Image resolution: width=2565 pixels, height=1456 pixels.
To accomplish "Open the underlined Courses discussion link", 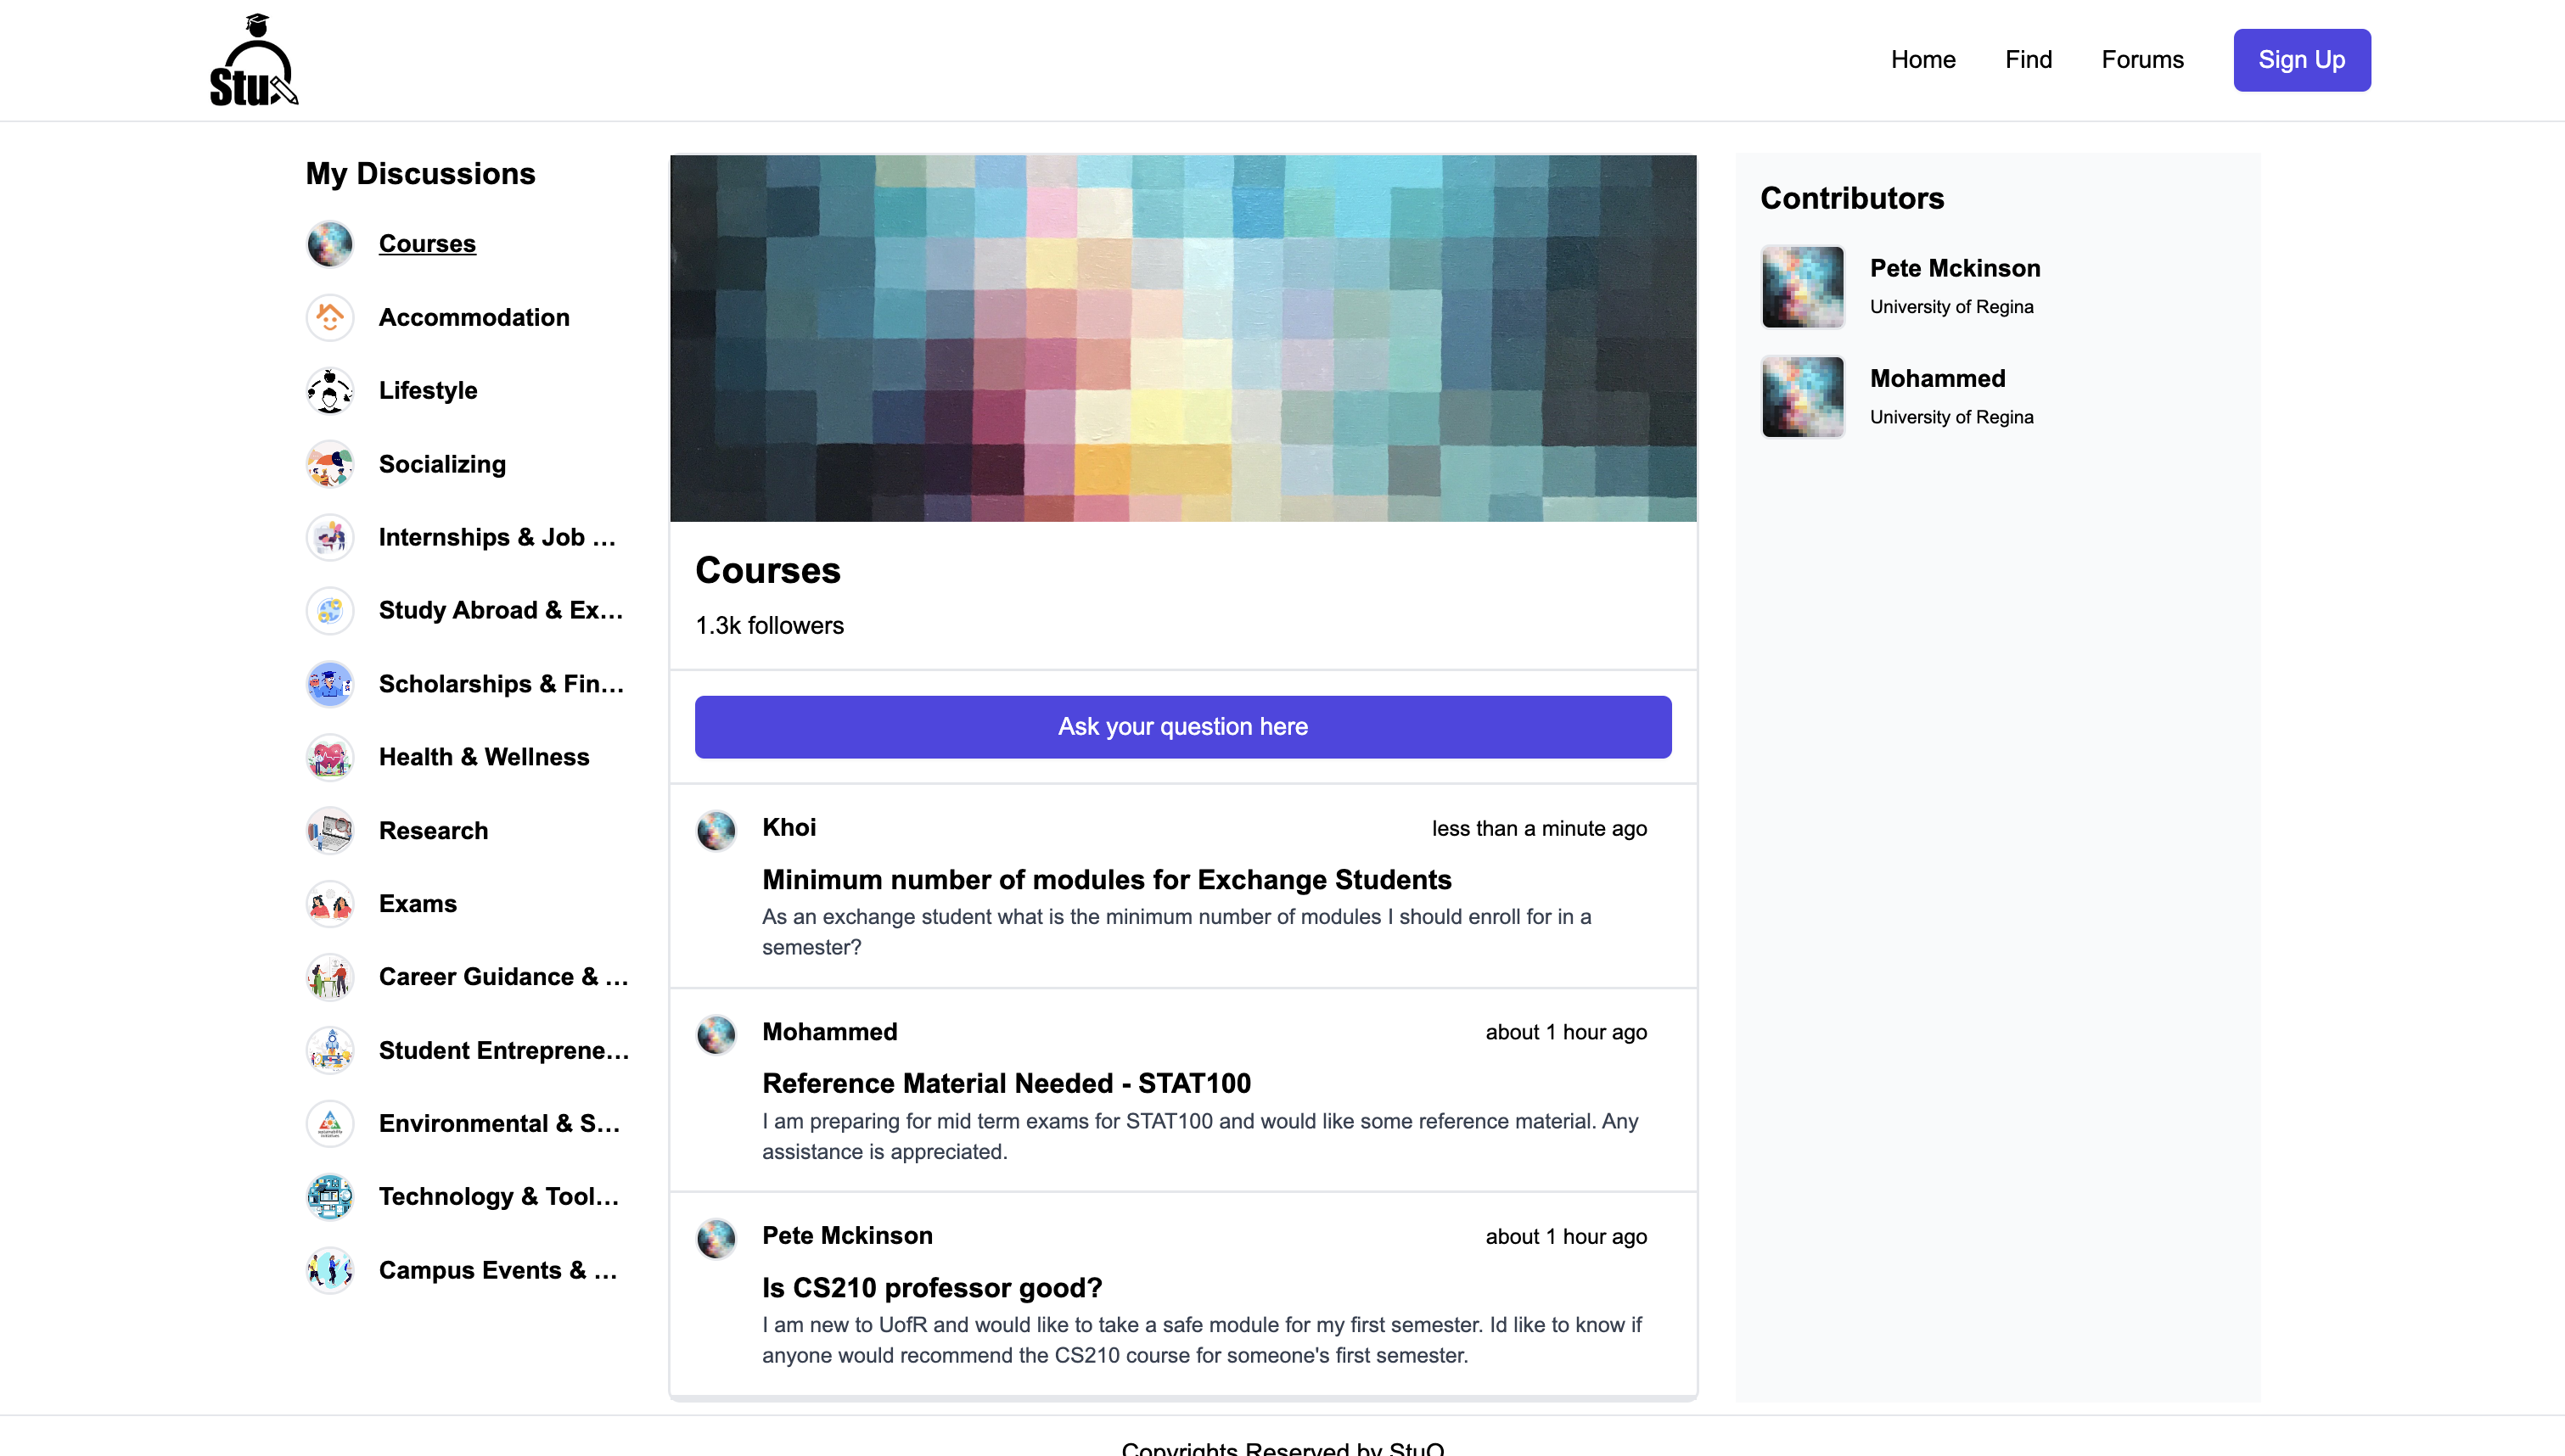I will click(x=427, y=244).
